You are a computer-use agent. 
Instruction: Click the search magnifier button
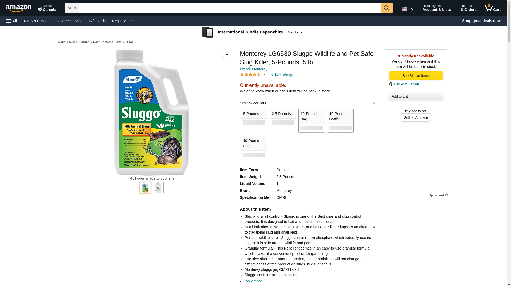386,8
